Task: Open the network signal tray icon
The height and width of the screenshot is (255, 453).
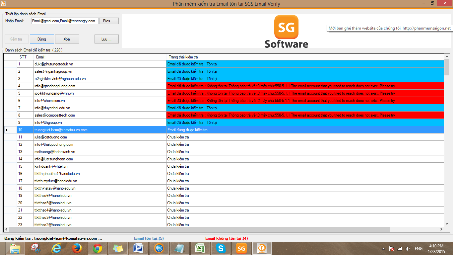Action: pyautogui.click(x=400, y=249)
